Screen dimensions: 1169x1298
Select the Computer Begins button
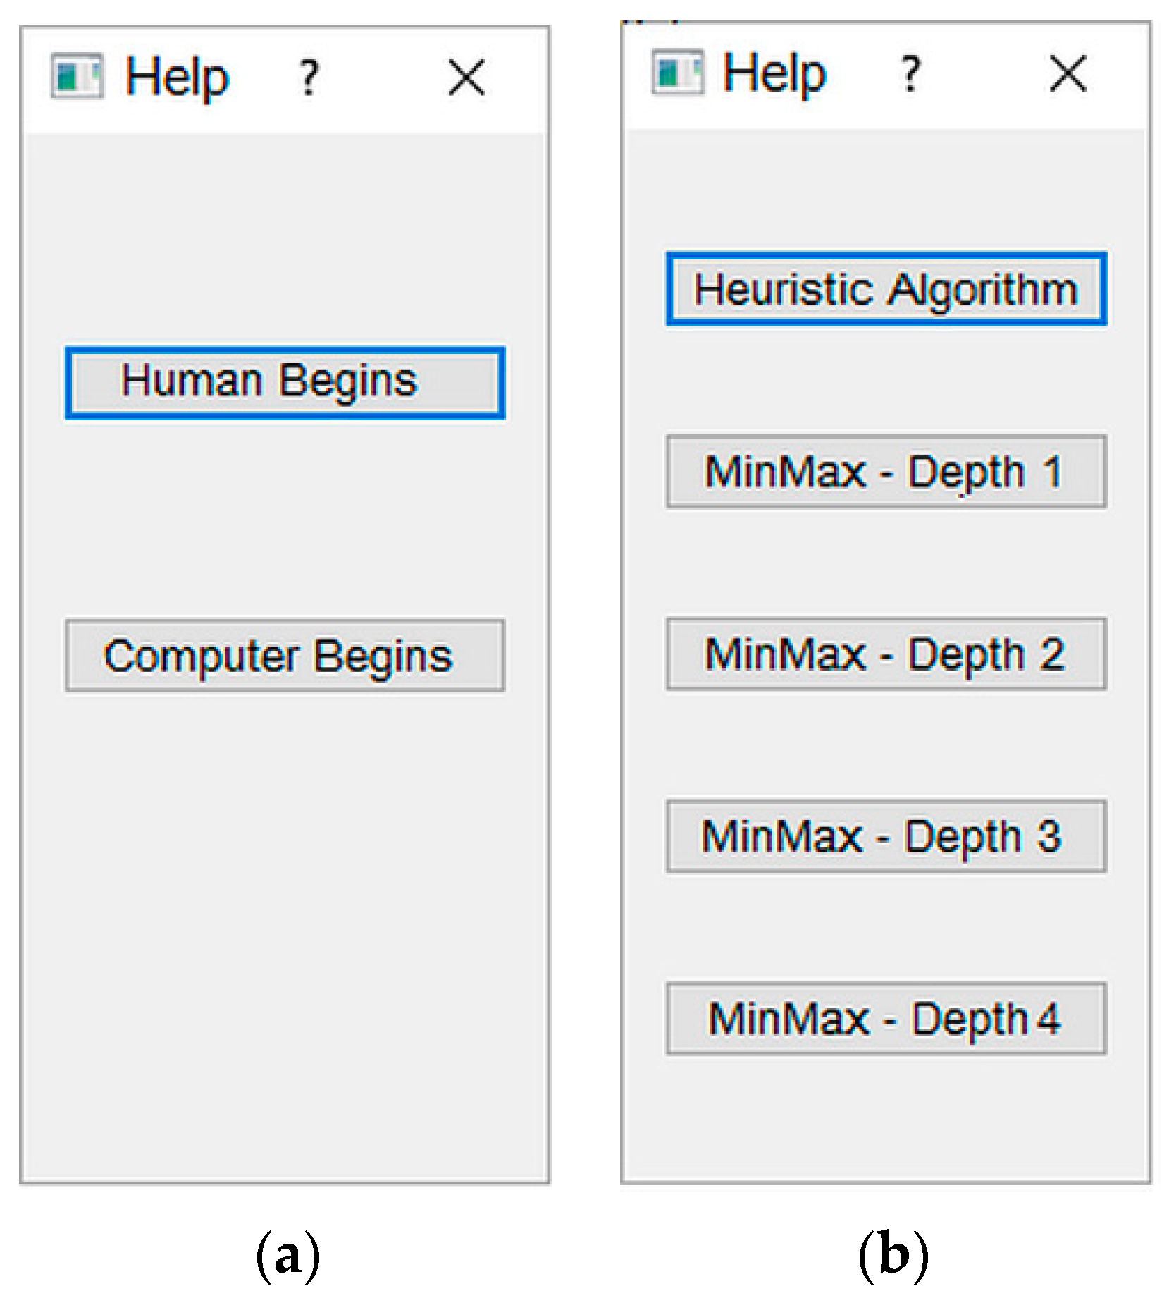pyautogui.click(x=285, y=656)
